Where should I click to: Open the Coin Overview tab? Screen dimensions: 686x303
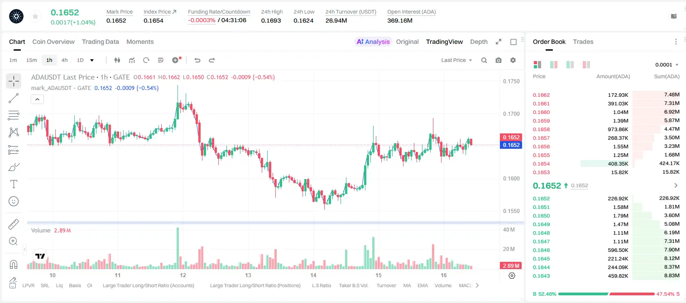click(x=53, y=42)
